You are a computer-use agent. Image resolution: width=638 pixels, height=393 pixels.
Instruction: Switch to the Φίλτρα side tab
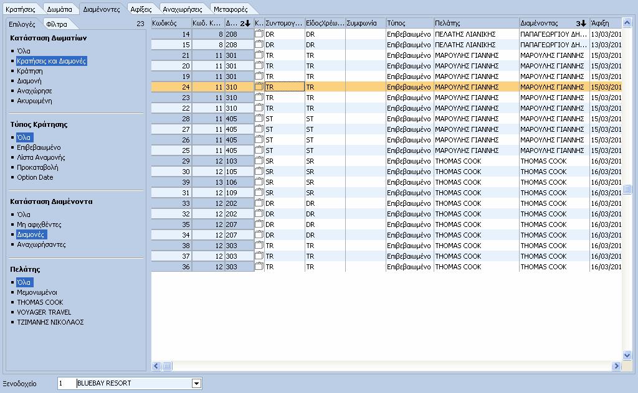[x=57, y=24]
